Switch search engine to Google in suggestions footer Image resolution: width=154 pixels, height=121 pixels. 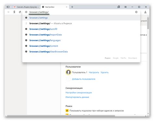point(116,58)
